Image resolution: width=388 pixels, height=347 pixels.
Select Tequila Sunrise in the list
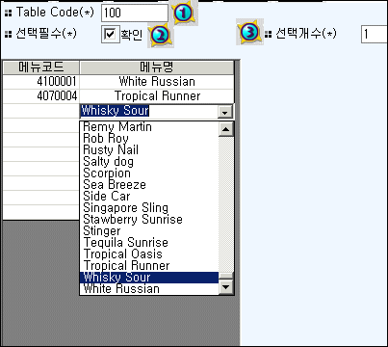point(149,243)
